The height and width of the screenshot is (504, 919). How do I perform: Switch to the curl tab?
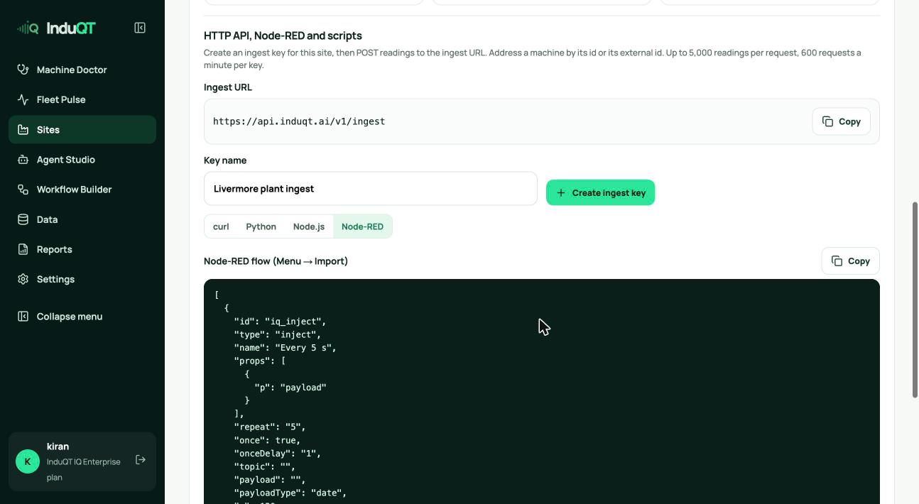point(221,226)
